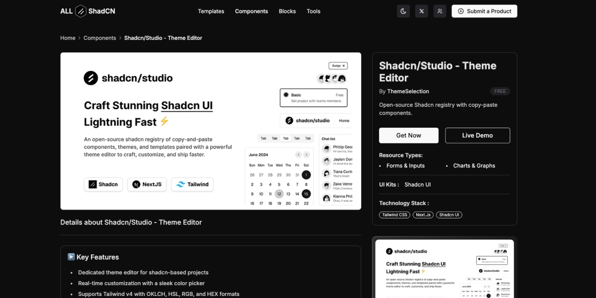The height and width of the screenshot is (298, 596).
Task: Click the Next.Js tag
Action: (x=423, y=215)
